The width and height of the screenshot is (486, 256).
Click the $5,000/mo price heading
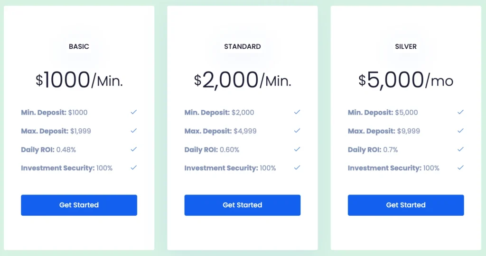406,80
